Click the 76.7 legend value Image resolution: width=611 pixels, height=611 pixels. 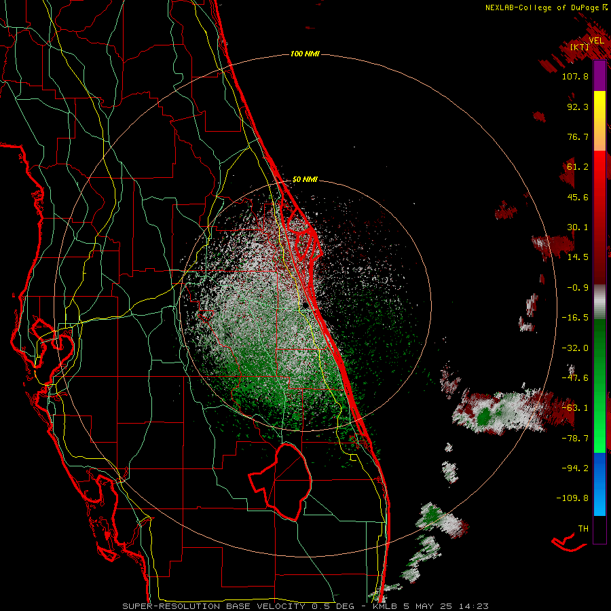(578, 136)
